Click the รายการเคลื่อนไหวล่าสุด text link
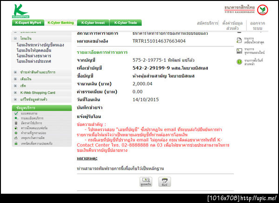 click(254, 40)
